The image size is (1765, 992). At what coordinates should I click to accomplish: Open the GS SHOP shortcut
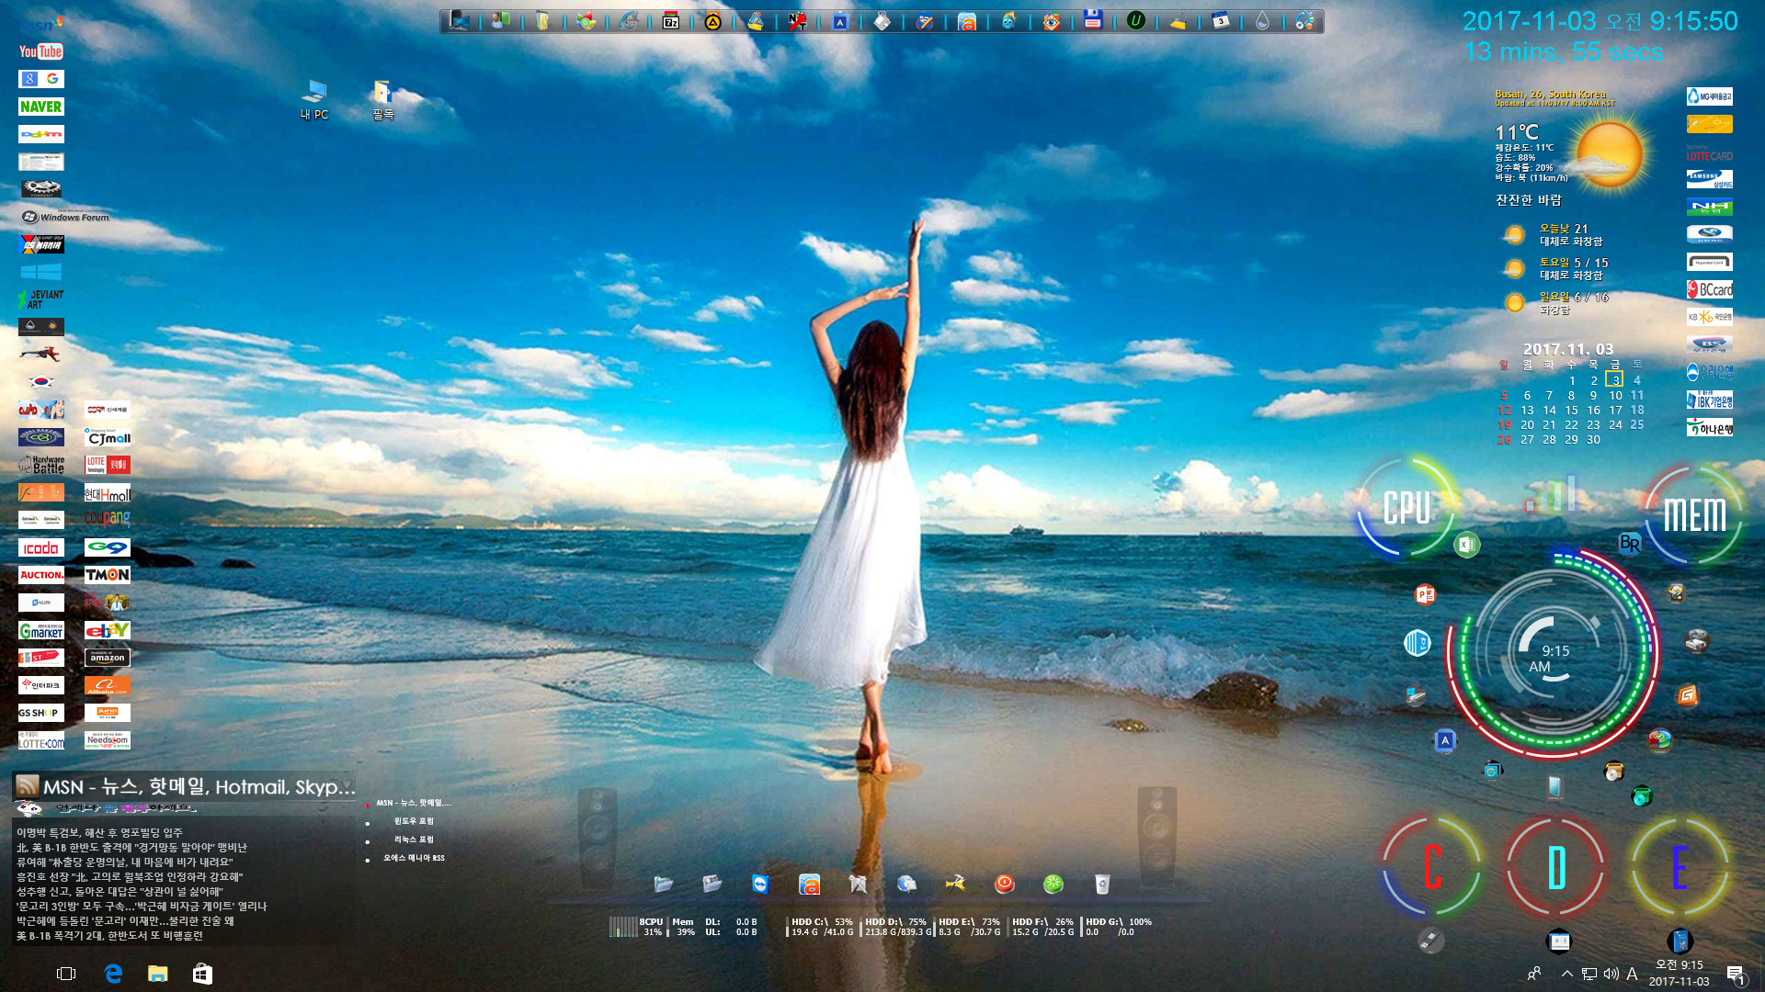tap(41, 713)
